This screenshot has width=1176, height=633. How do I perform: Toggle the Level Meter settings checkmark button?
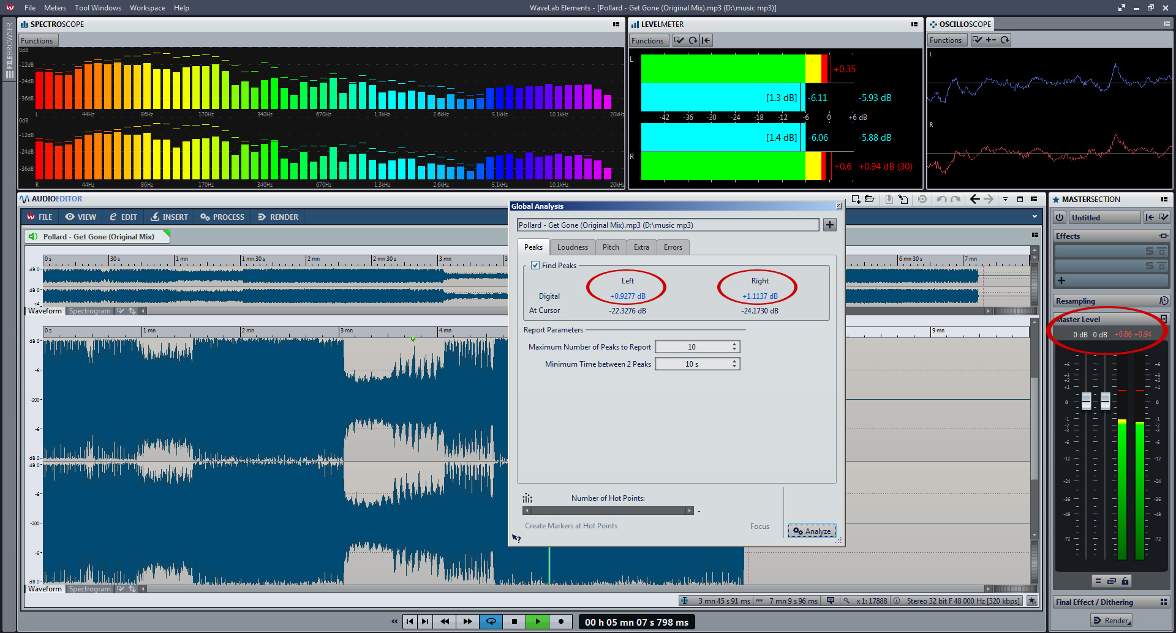point(679,40)
